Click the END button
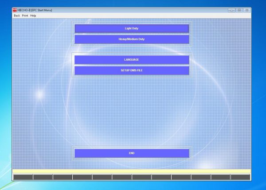Image resolution: width=266 pixels, height=190 pixels. [132, 153]
